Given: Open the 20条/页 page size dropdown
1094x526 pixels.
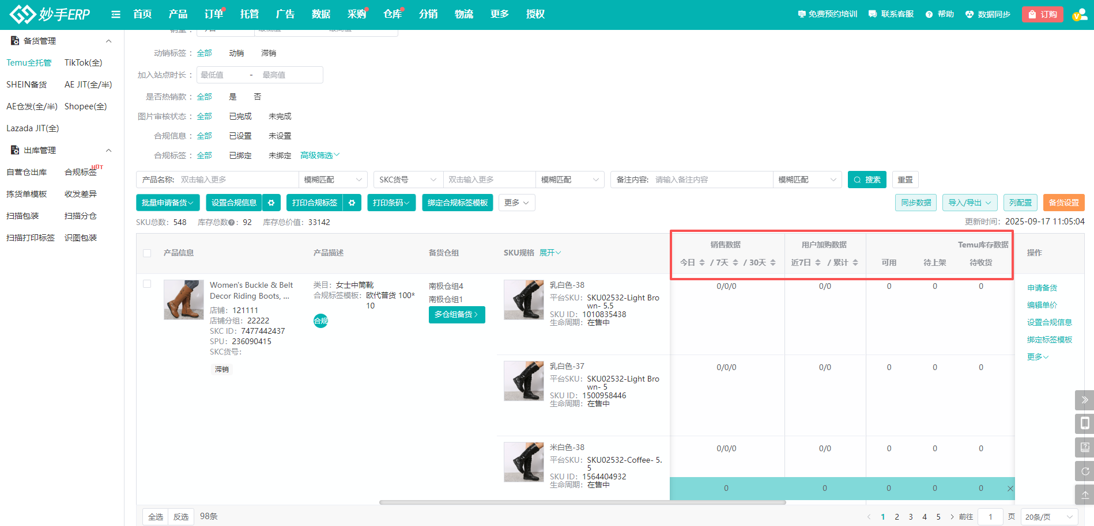Looking at the screenshot, I should point(1048,517).
